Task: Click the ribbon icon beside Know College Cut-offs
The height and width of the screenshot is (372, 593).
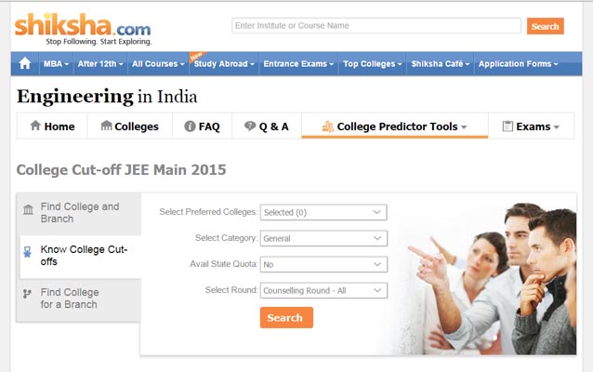Action: (x=27, y=252)
